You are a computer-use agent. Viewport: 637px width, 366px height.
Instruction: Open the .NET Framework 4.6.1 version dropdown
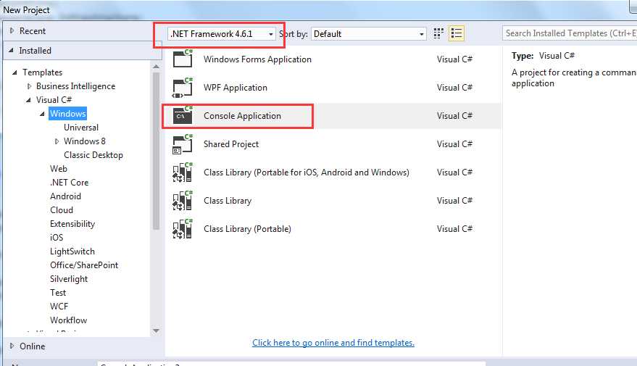point(222,34)
